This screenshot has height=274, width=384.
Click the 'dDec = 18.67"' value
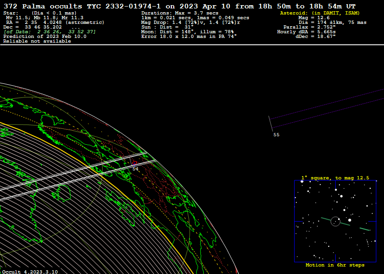click(316, 37)
